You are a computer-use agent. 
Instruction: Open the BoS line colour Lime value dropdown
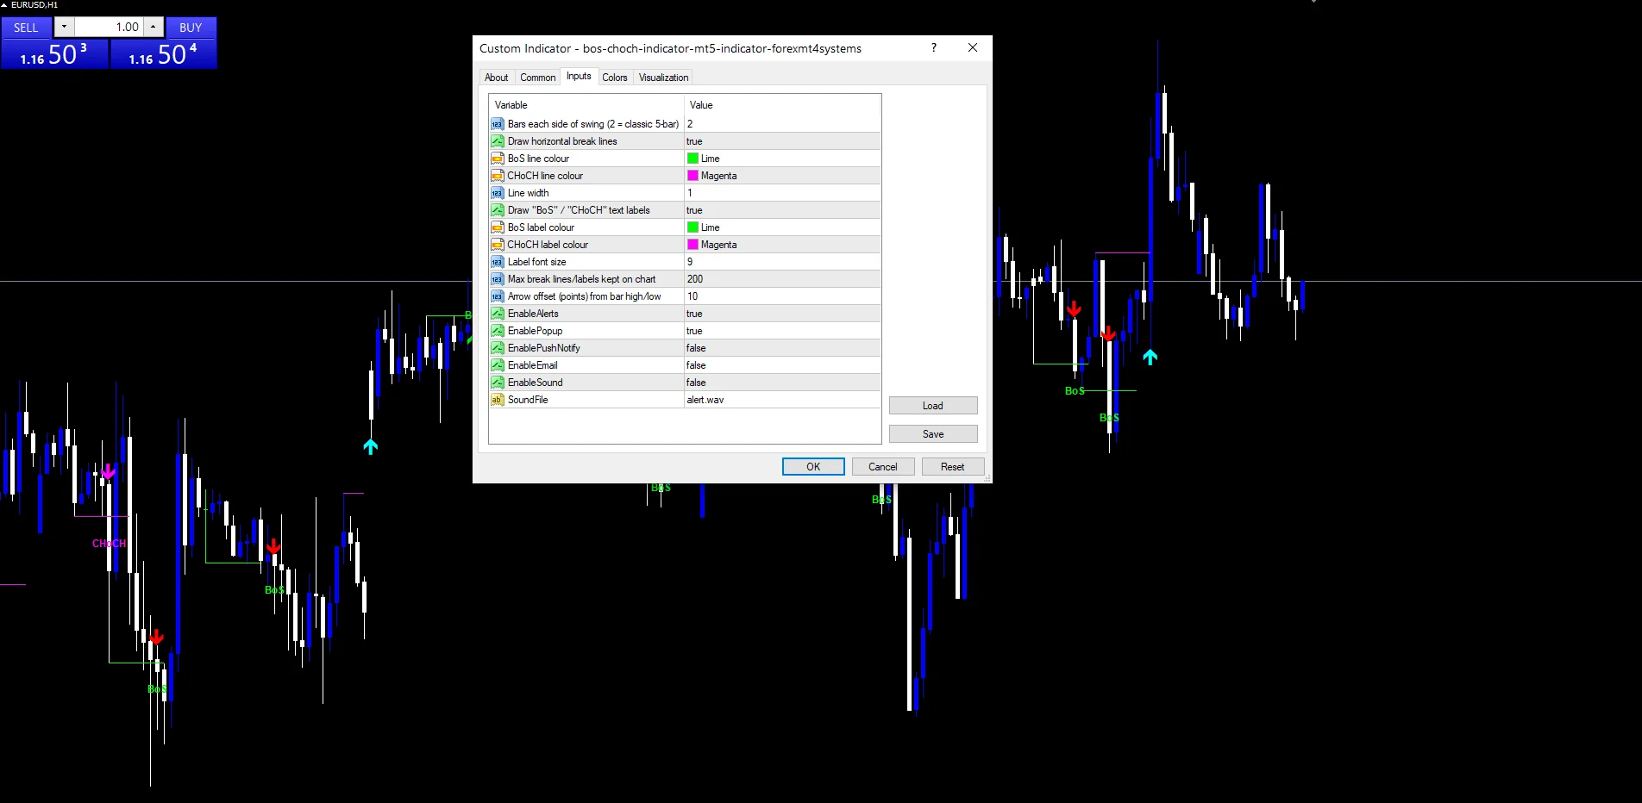click(782, 159)
